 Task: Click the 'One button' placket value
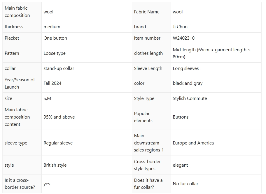pos(55,38)
